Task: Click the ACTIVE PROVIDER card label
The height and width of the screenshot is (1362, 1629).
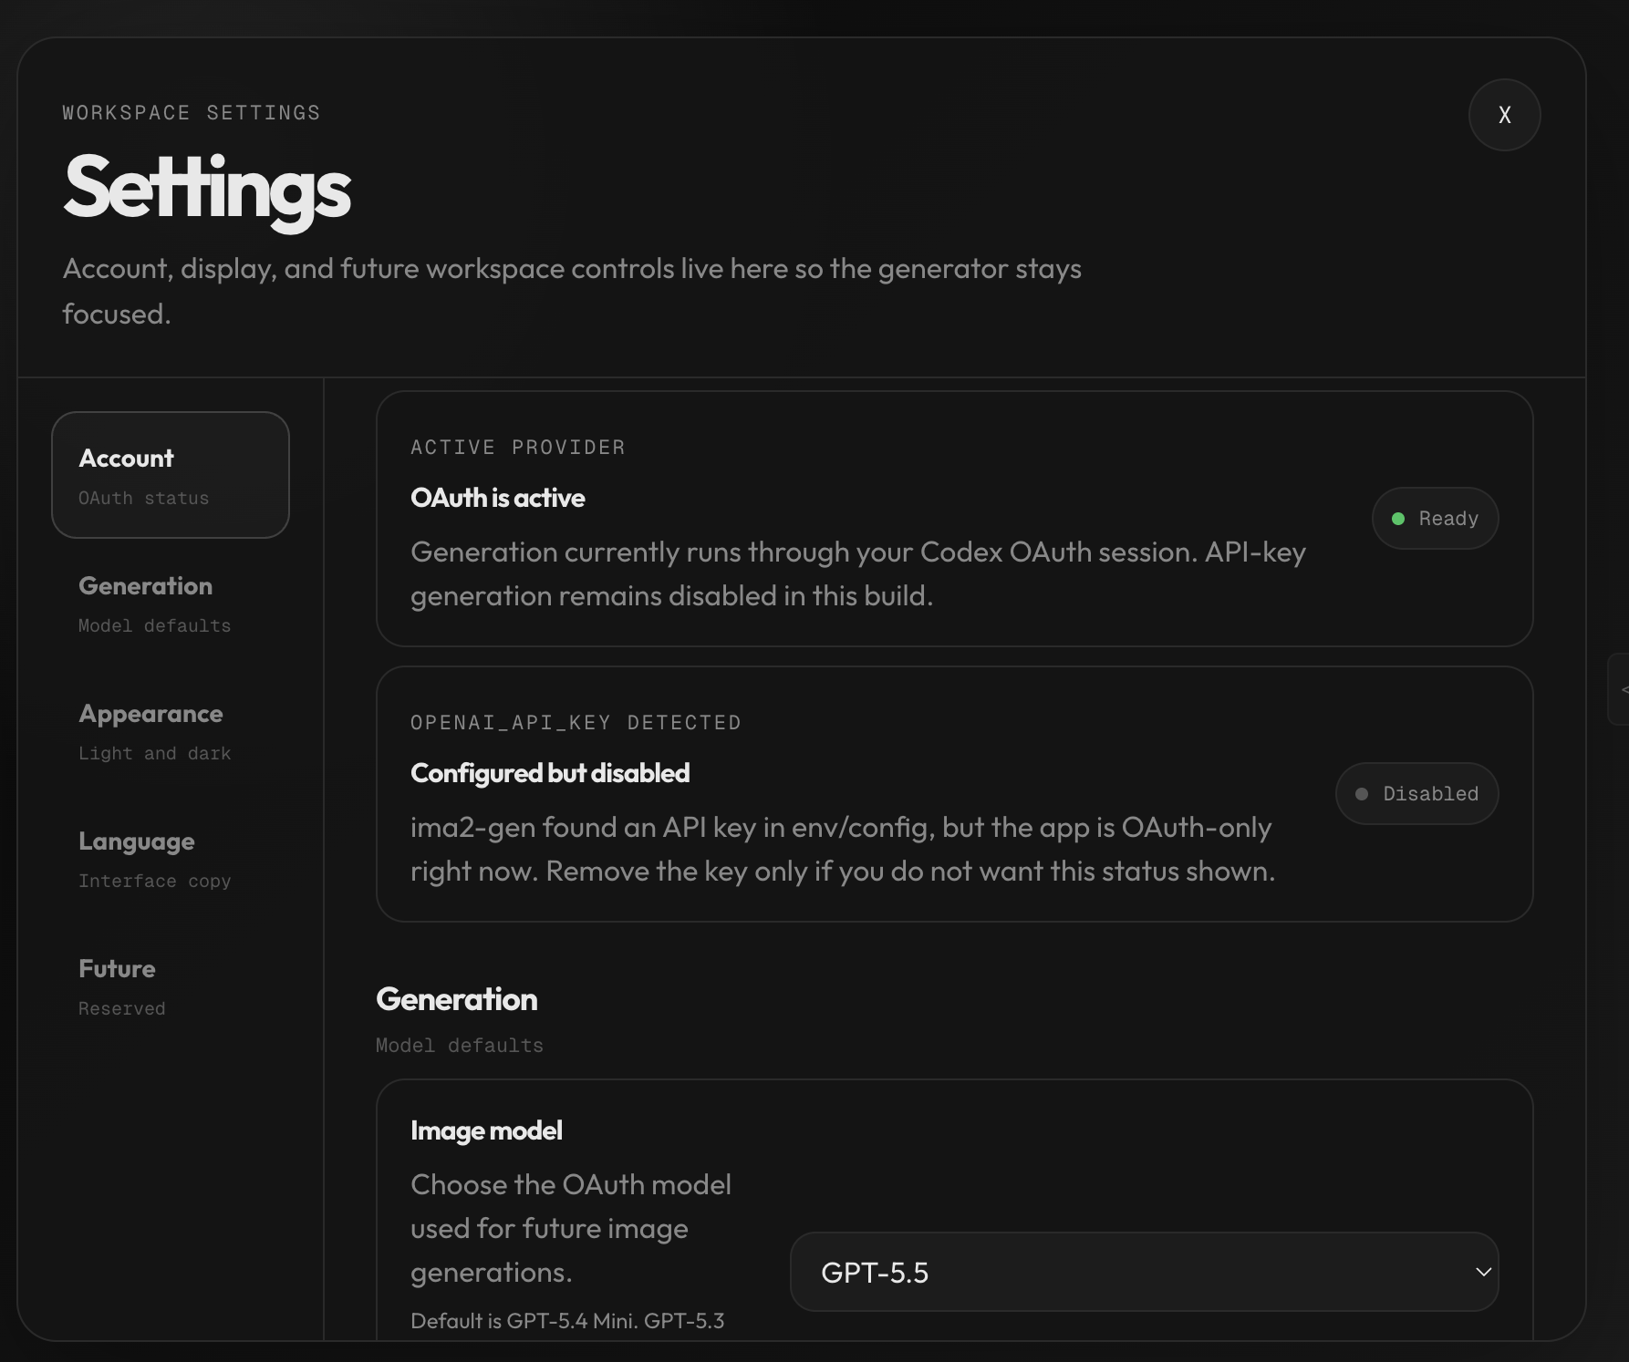Action: pos(517,448)
